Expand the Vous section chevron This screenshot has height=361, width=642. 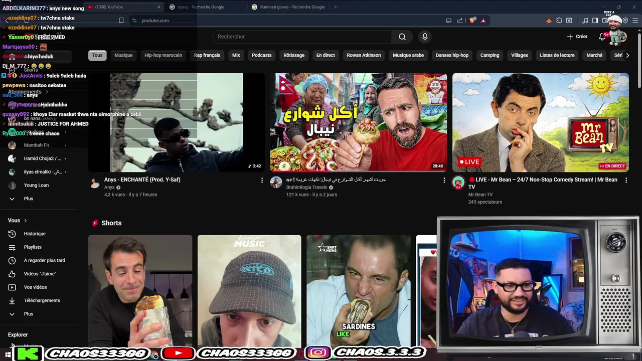click(x=26, y=221)
